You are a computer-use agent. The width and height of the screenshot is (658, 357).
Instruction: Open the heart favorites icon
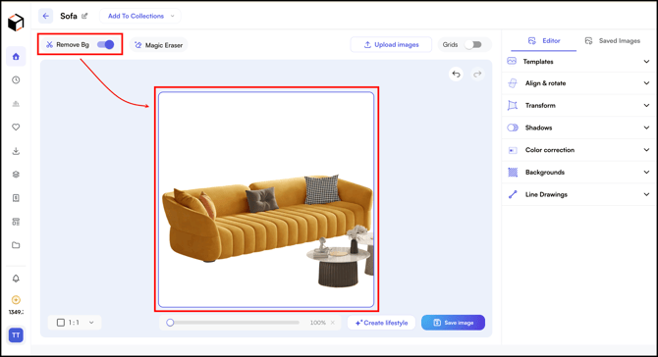pyautogui.click(x=16, y=127)
